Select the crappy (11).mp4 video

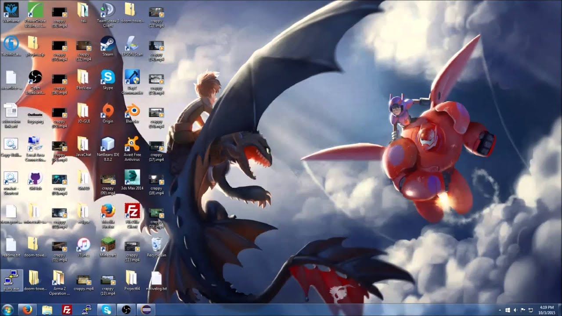[132, 252]
